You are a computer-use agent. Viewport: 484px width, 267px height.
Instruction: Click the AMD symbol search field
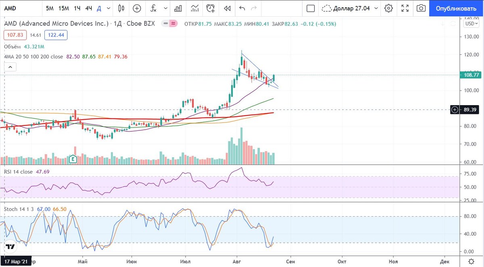[20, 8]
